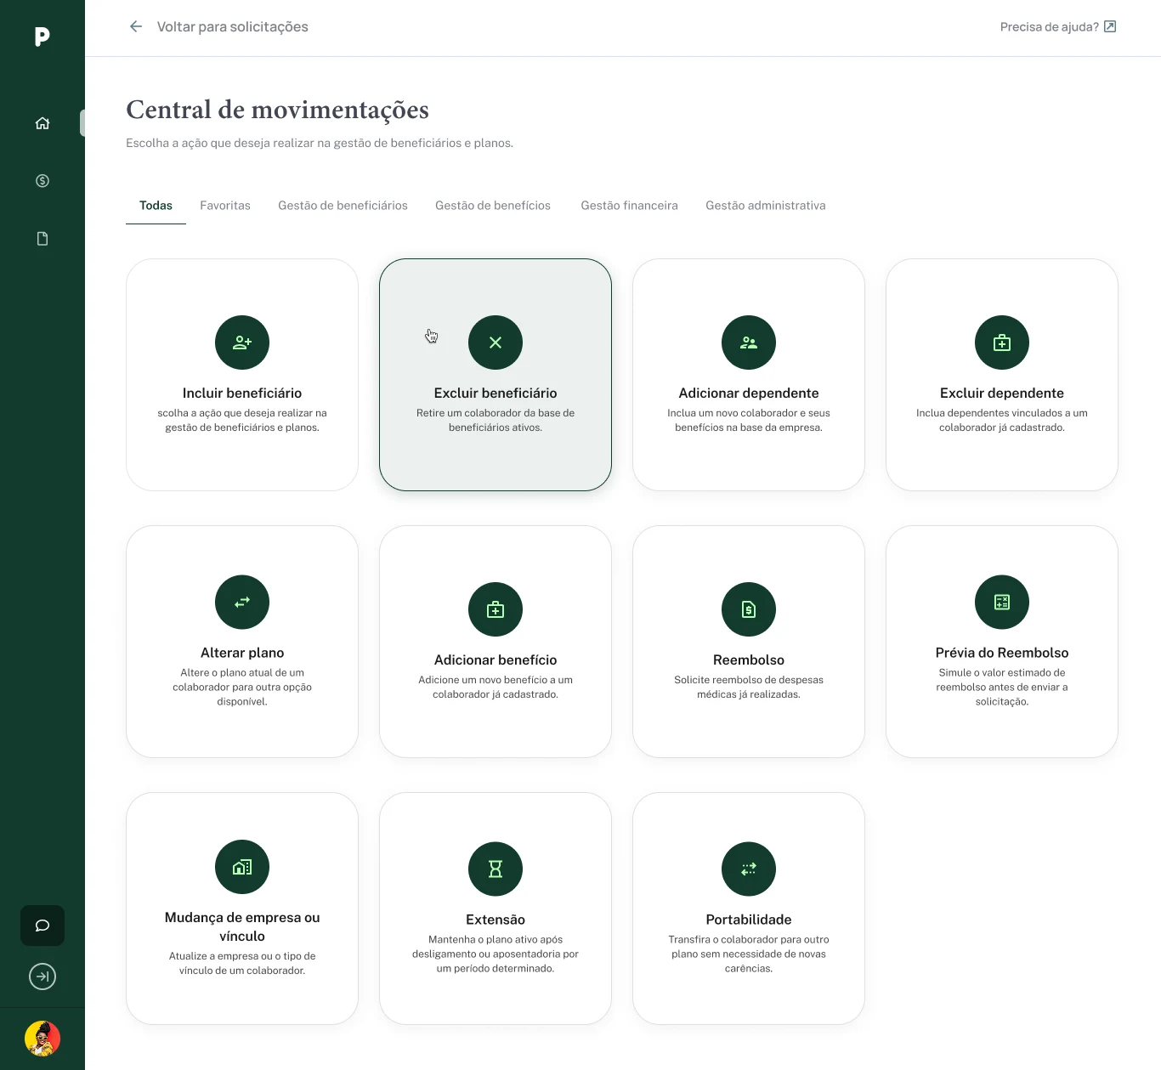
Task: Switch to Gestão administrativa tab
Action: click(x=765, y=206)
